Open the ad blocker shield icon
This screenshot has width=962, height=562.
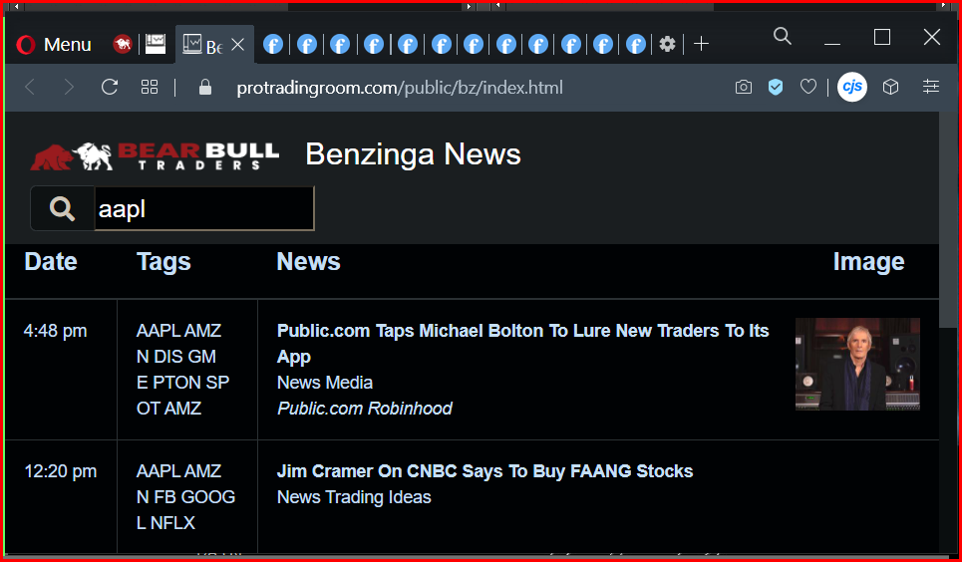click(x=777, y=88)
